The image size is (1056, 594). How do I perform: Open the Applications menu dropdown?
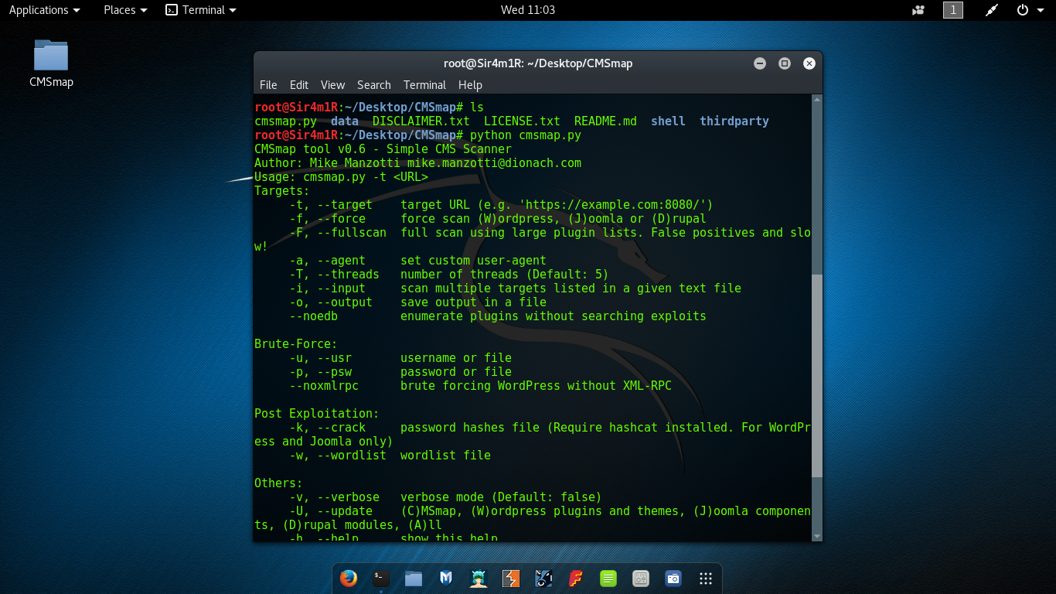(x=44, y=10)
